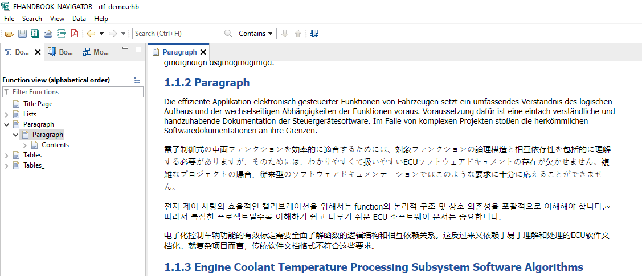Collapse the top-level Paragraph tree node
Viewport: 642px width, 276px height.
tap(7, 124)
